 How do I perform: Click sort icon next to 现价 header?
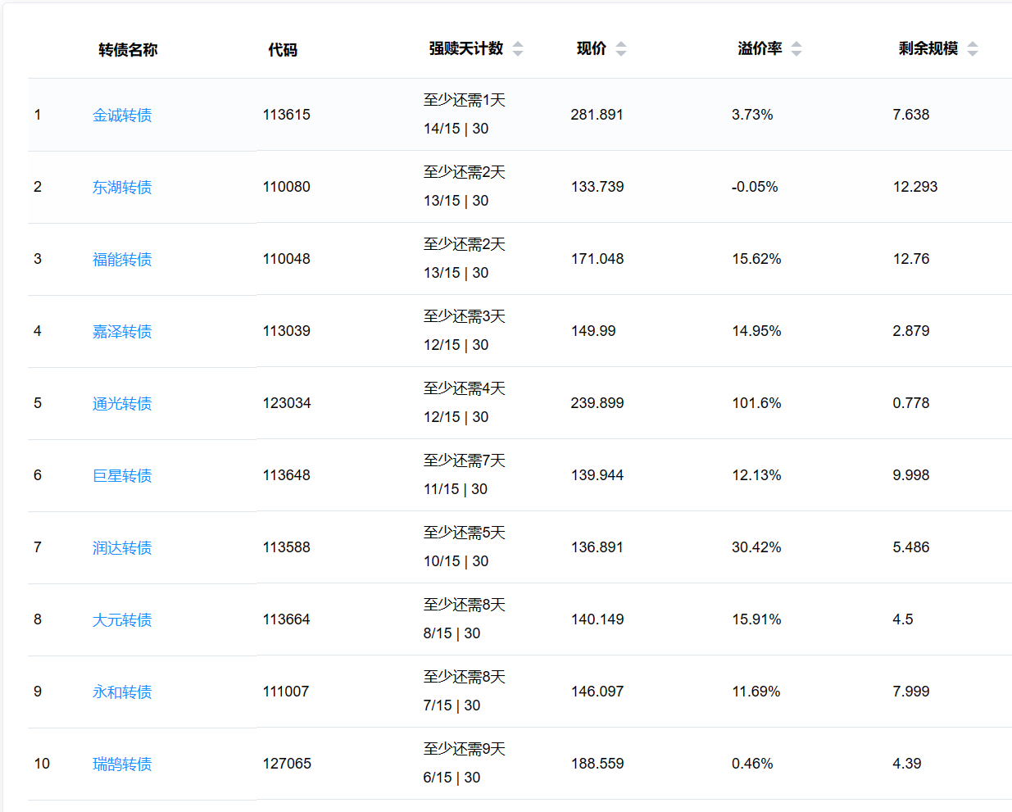pos(621,49)
